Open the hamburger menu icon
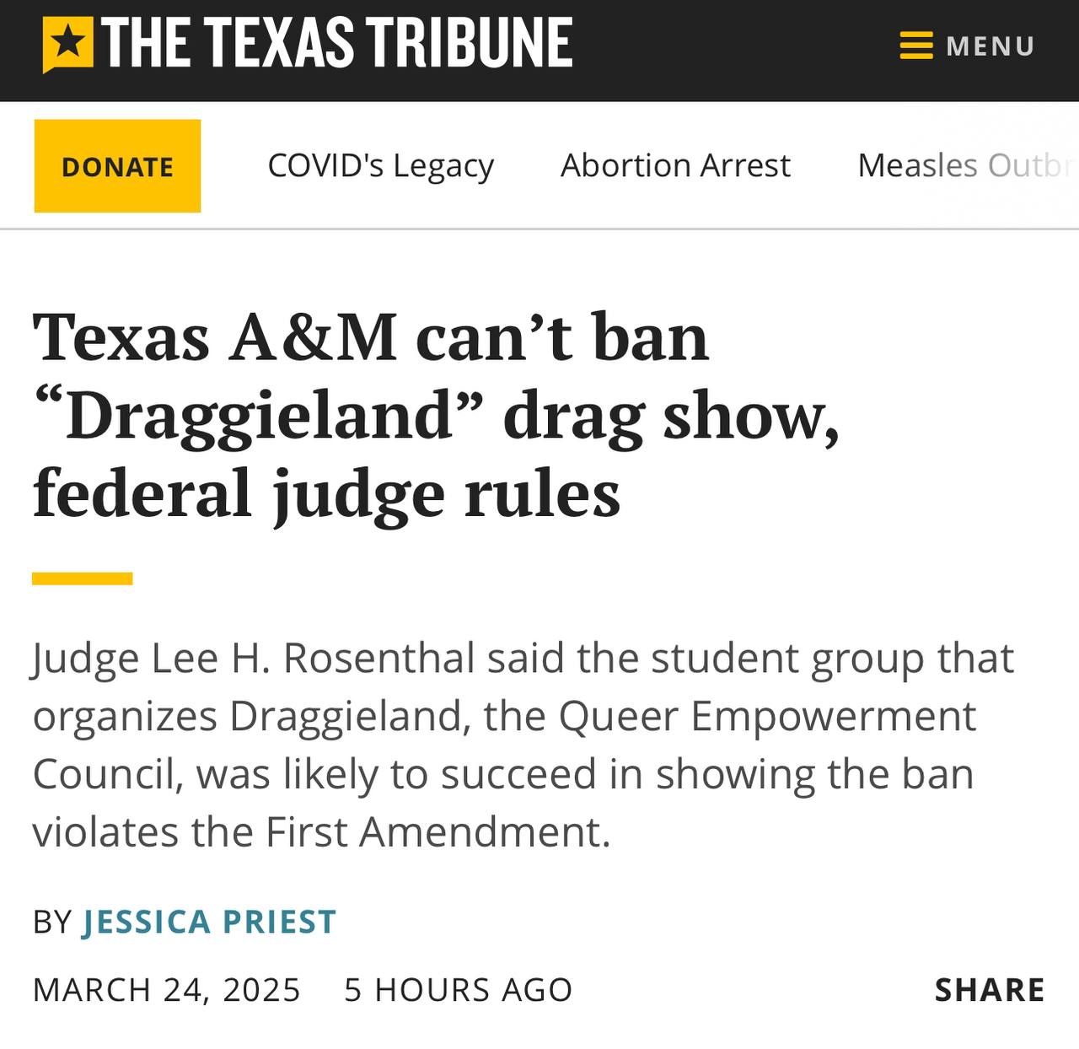1079x1049 pixels. (916, 46)
